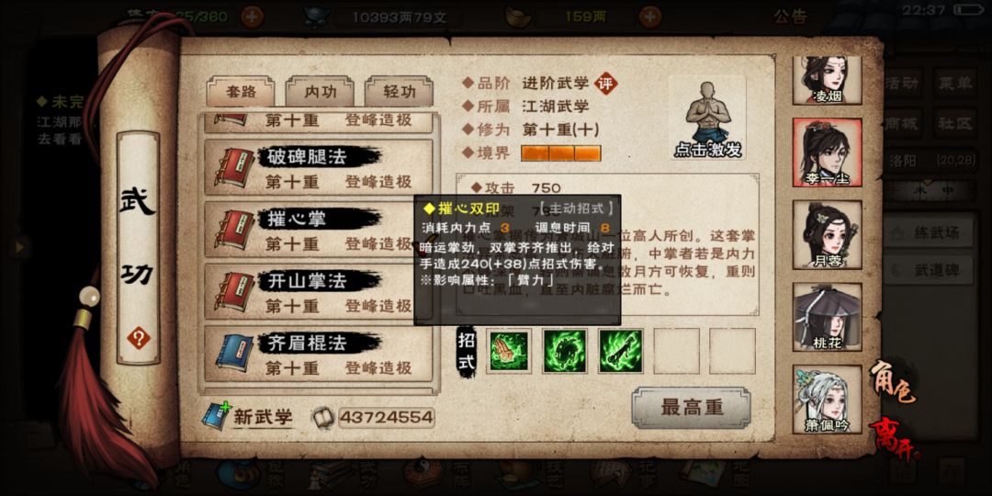Viewport: 992px width, 496px height.
Task: Click the orange question mark help icon
Action: [138, 338]
